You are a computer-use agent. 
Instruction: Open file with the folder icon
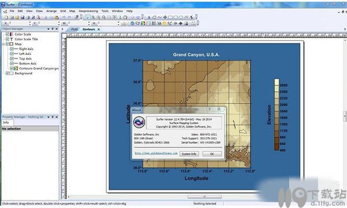(17, 17)
